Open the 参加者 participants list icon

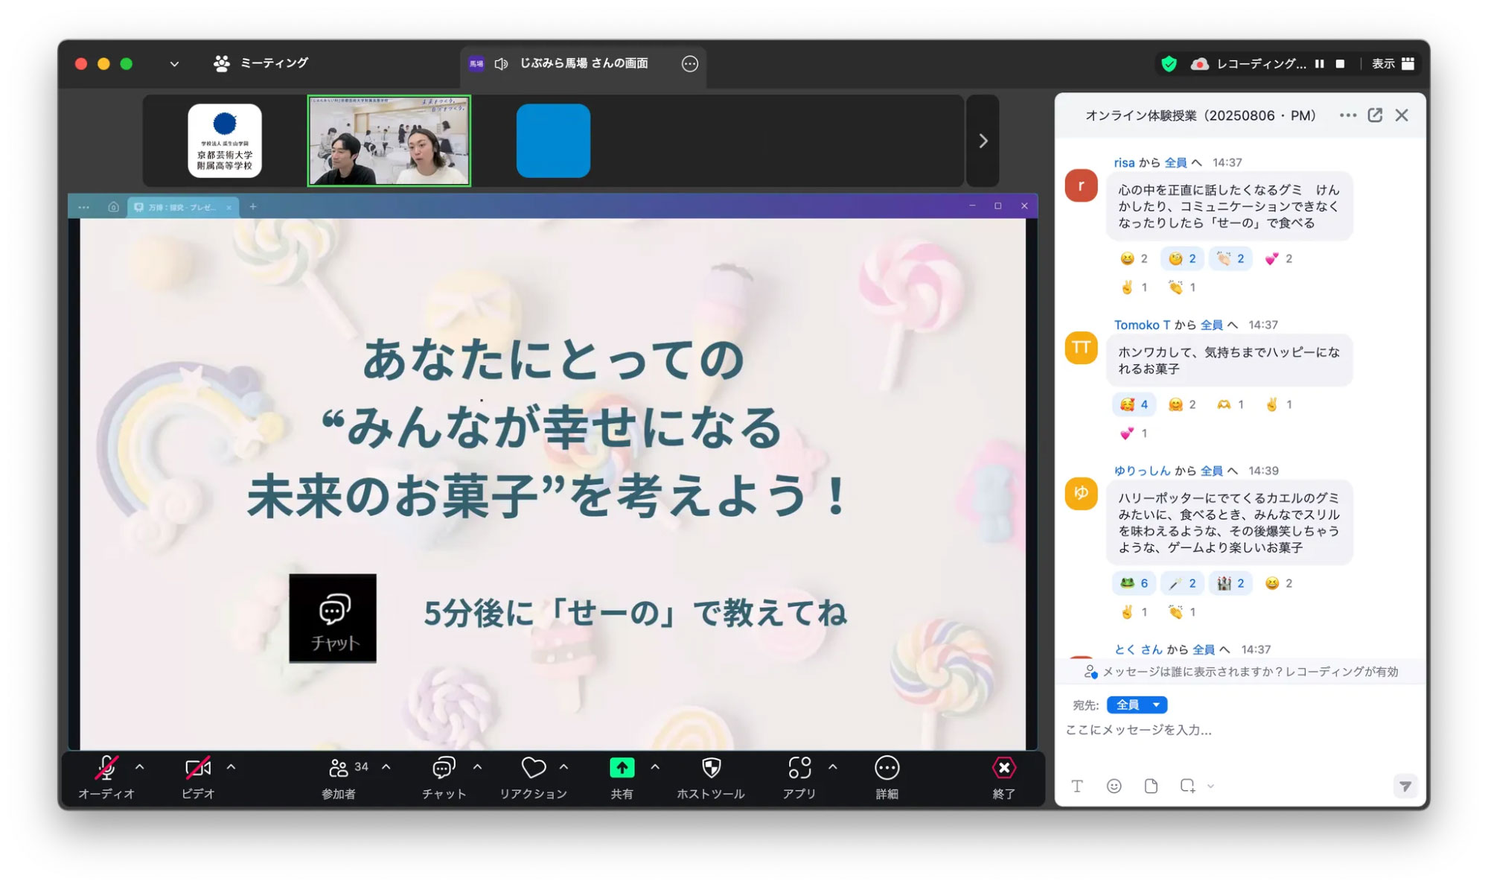[x=339, y=768]
